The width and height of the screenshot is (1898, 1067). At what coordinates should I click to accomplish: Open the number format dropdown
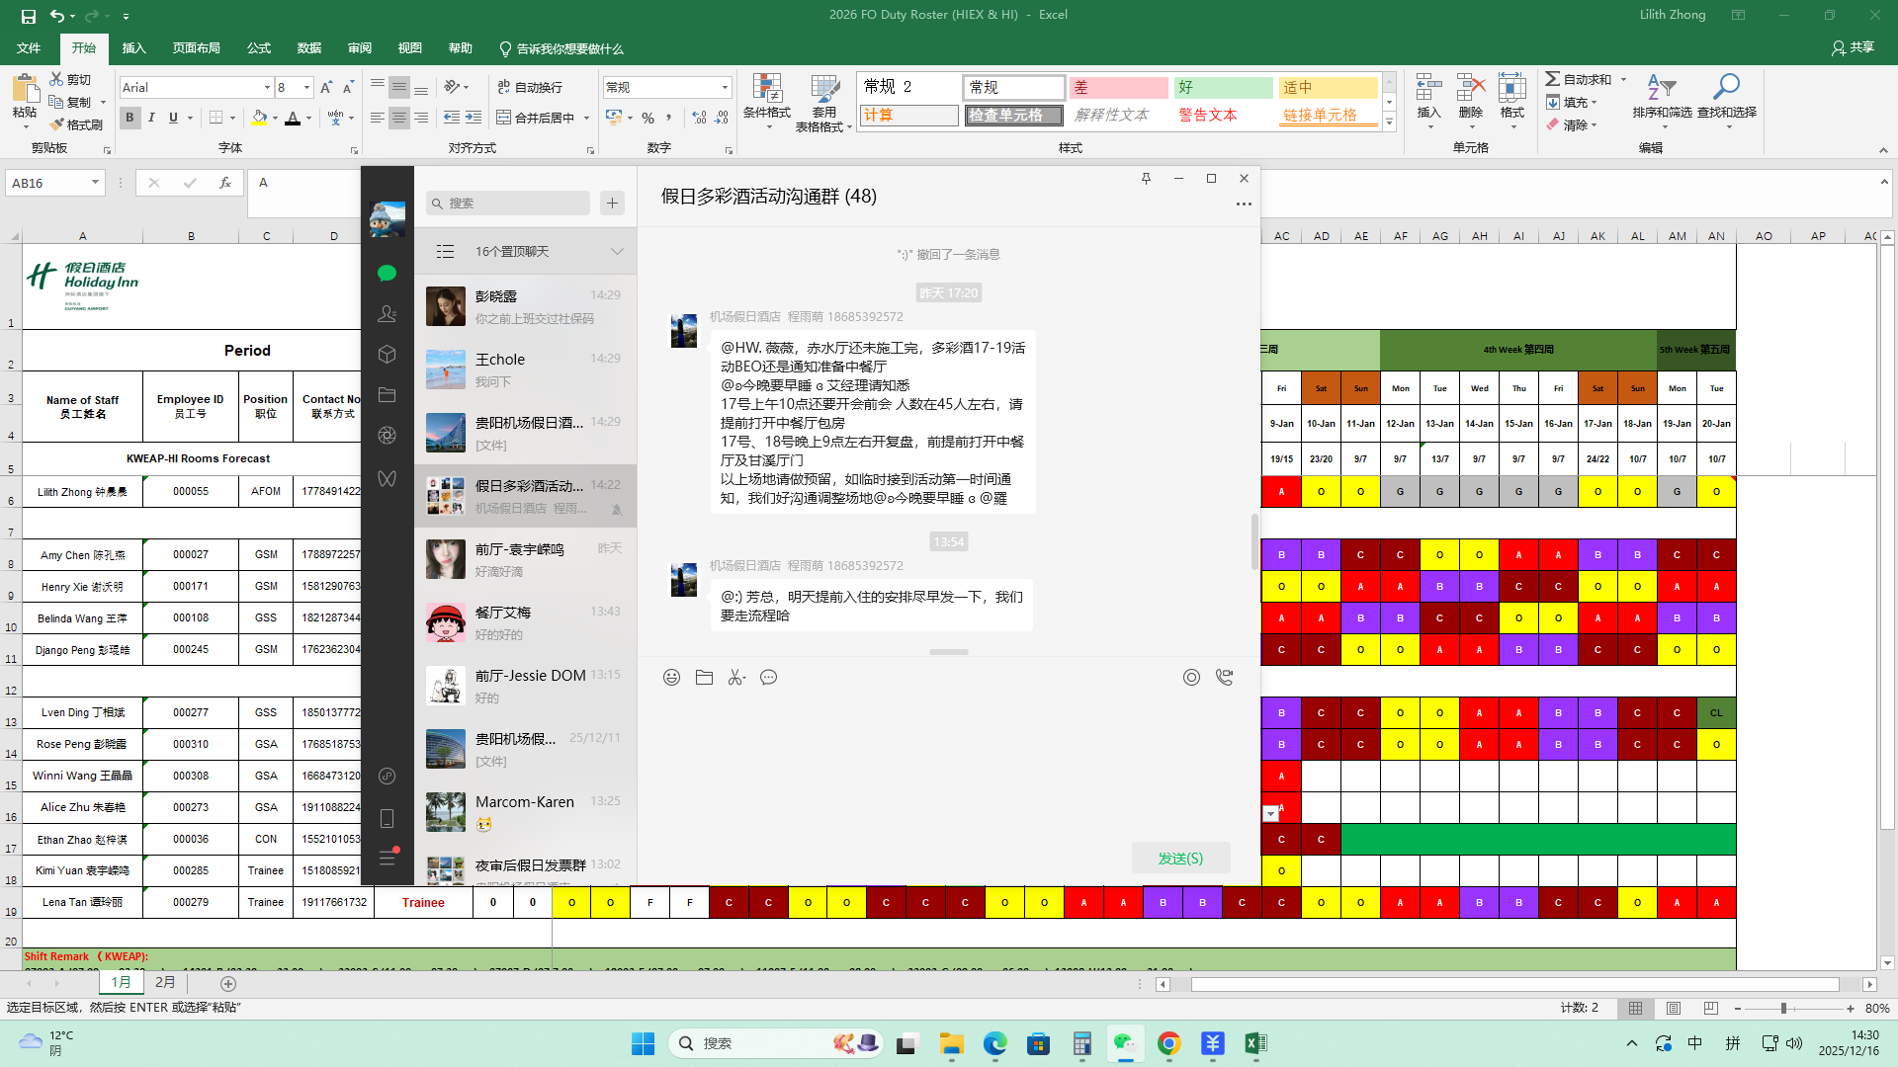[725, 87]
